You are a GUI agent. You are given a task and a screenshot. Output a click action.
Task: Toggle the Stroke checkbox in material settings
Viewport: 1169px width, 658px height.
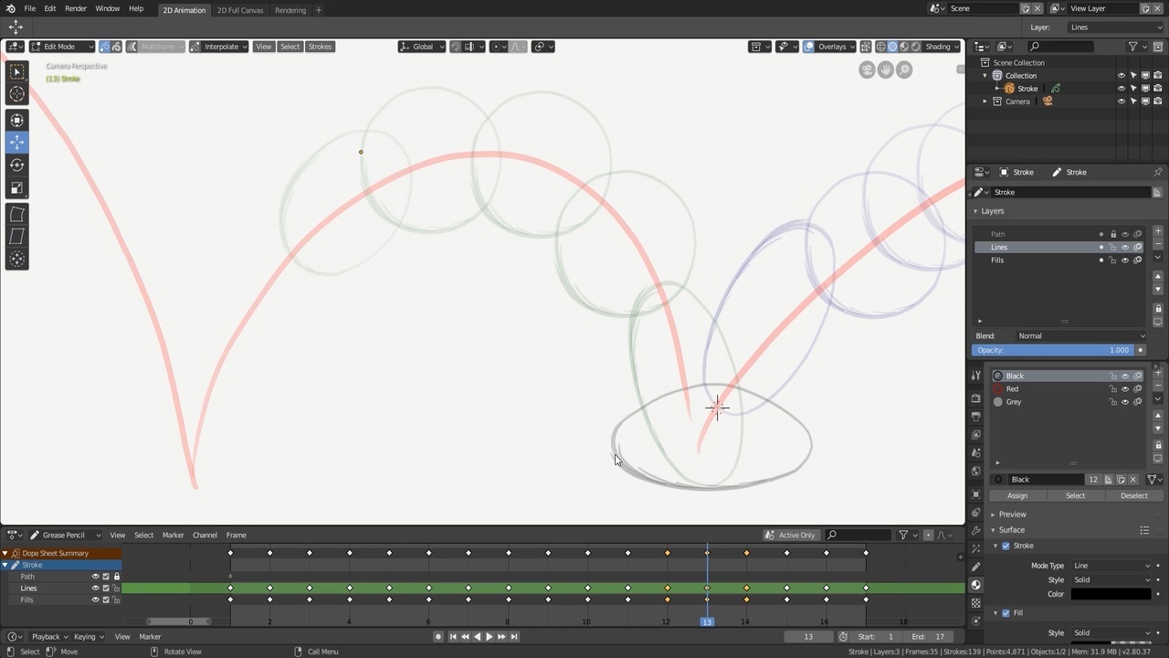(1006, 546)
